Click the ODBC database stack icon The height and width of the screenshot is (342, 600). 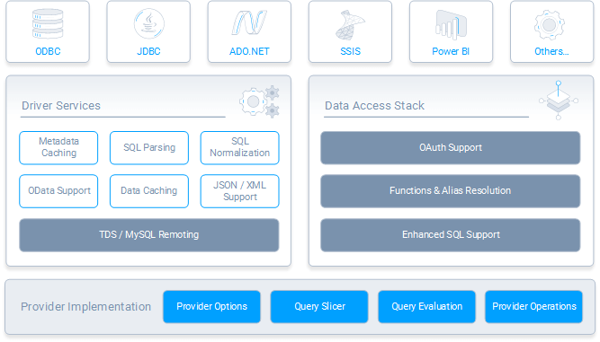(x=48, y=23)
